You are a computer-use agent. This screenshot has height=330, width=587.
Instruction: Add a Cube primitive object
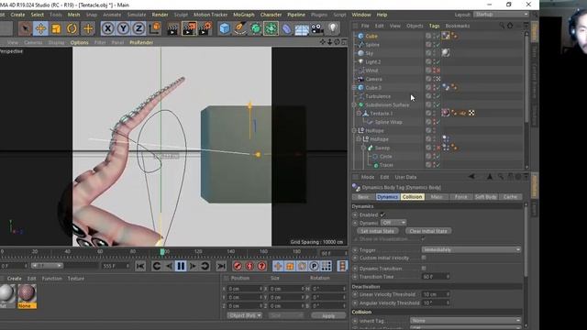(x=224, y=28)
